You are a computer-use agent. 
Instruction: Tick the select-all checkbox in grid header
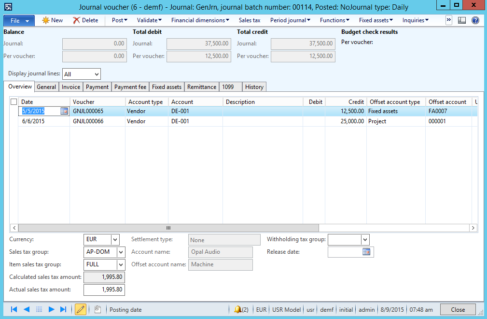click(x=14, y=102)
